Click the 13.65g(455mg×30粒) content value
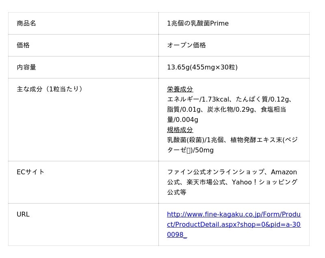The height and width of the screenshot is (258, 325). (x=202, y=67)
